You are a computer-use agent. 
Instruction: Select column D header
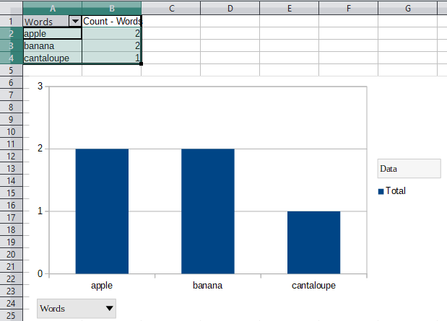point(230,8)
